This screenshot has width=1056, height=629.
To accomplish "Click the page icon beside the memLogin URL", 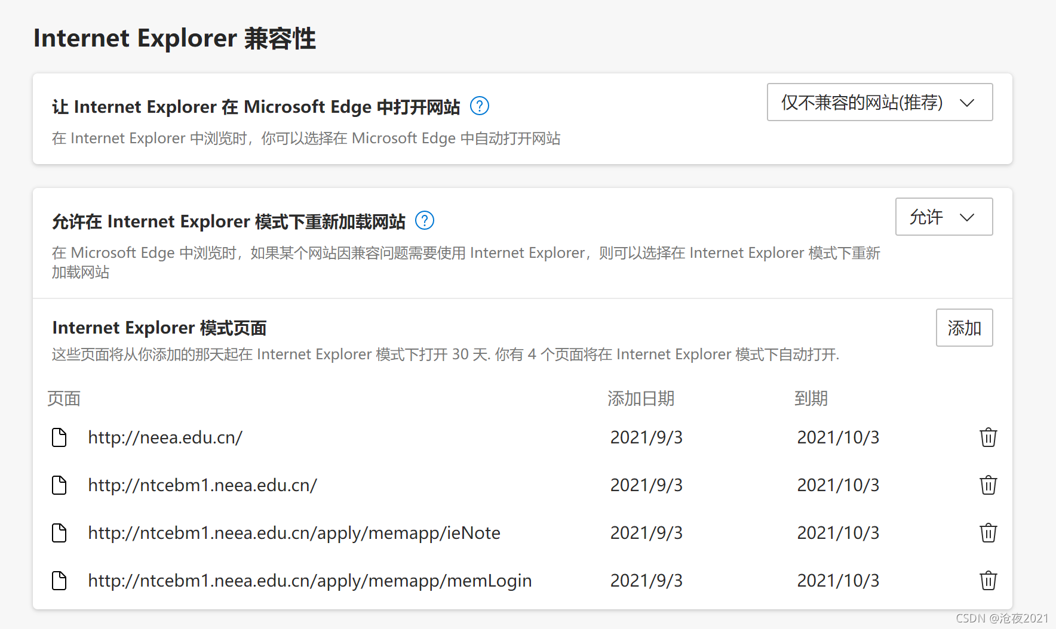I will click(59, 581).
